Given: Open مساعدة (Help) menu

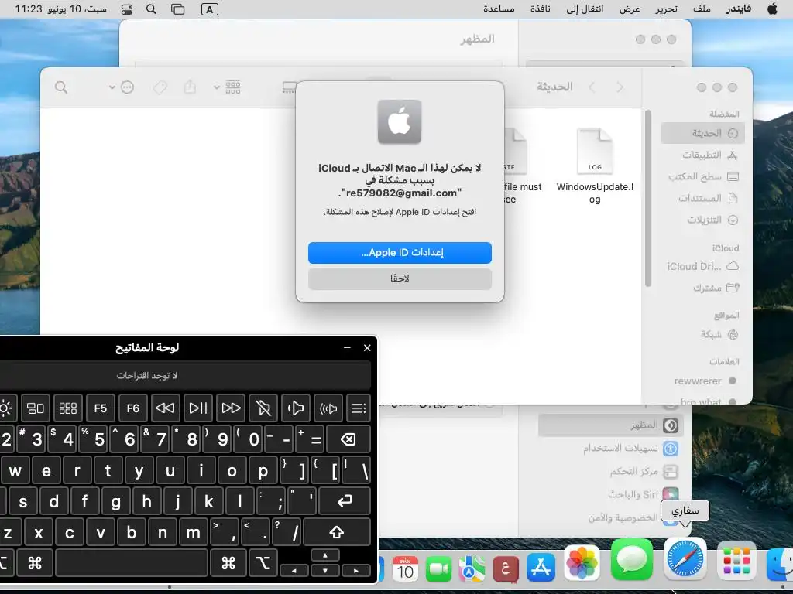Looking at the screenshot, I should click(499, 9).
